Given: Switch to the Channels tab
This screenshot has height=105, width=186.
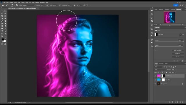Looking at the screenshot, I should point(161,64).
